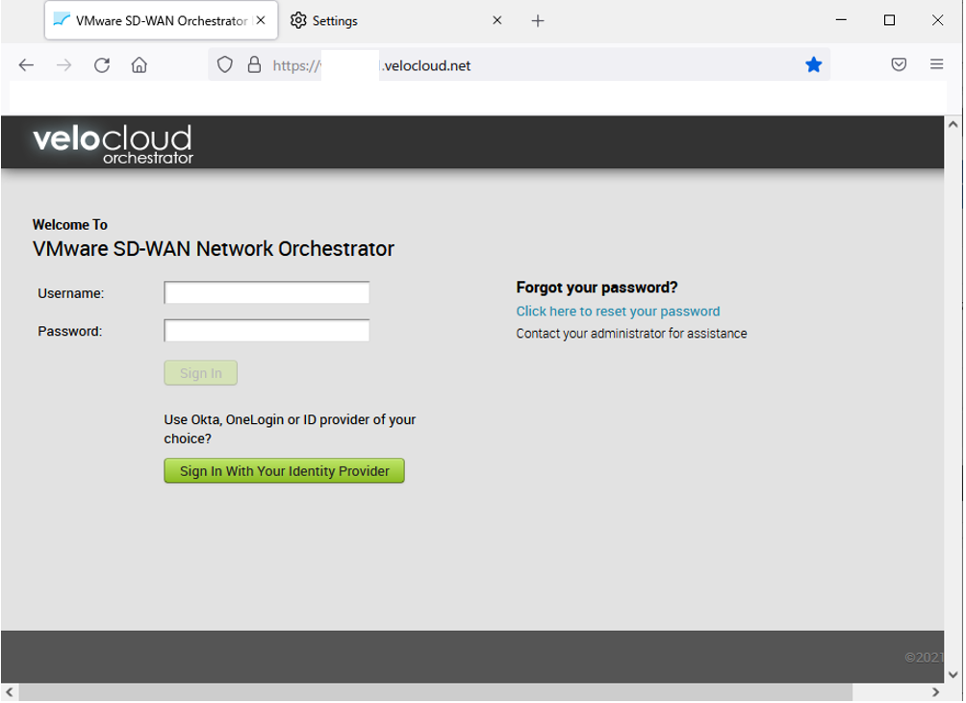966x703 pixels.
Task: Close the browser window
Action: pos(937,20)
